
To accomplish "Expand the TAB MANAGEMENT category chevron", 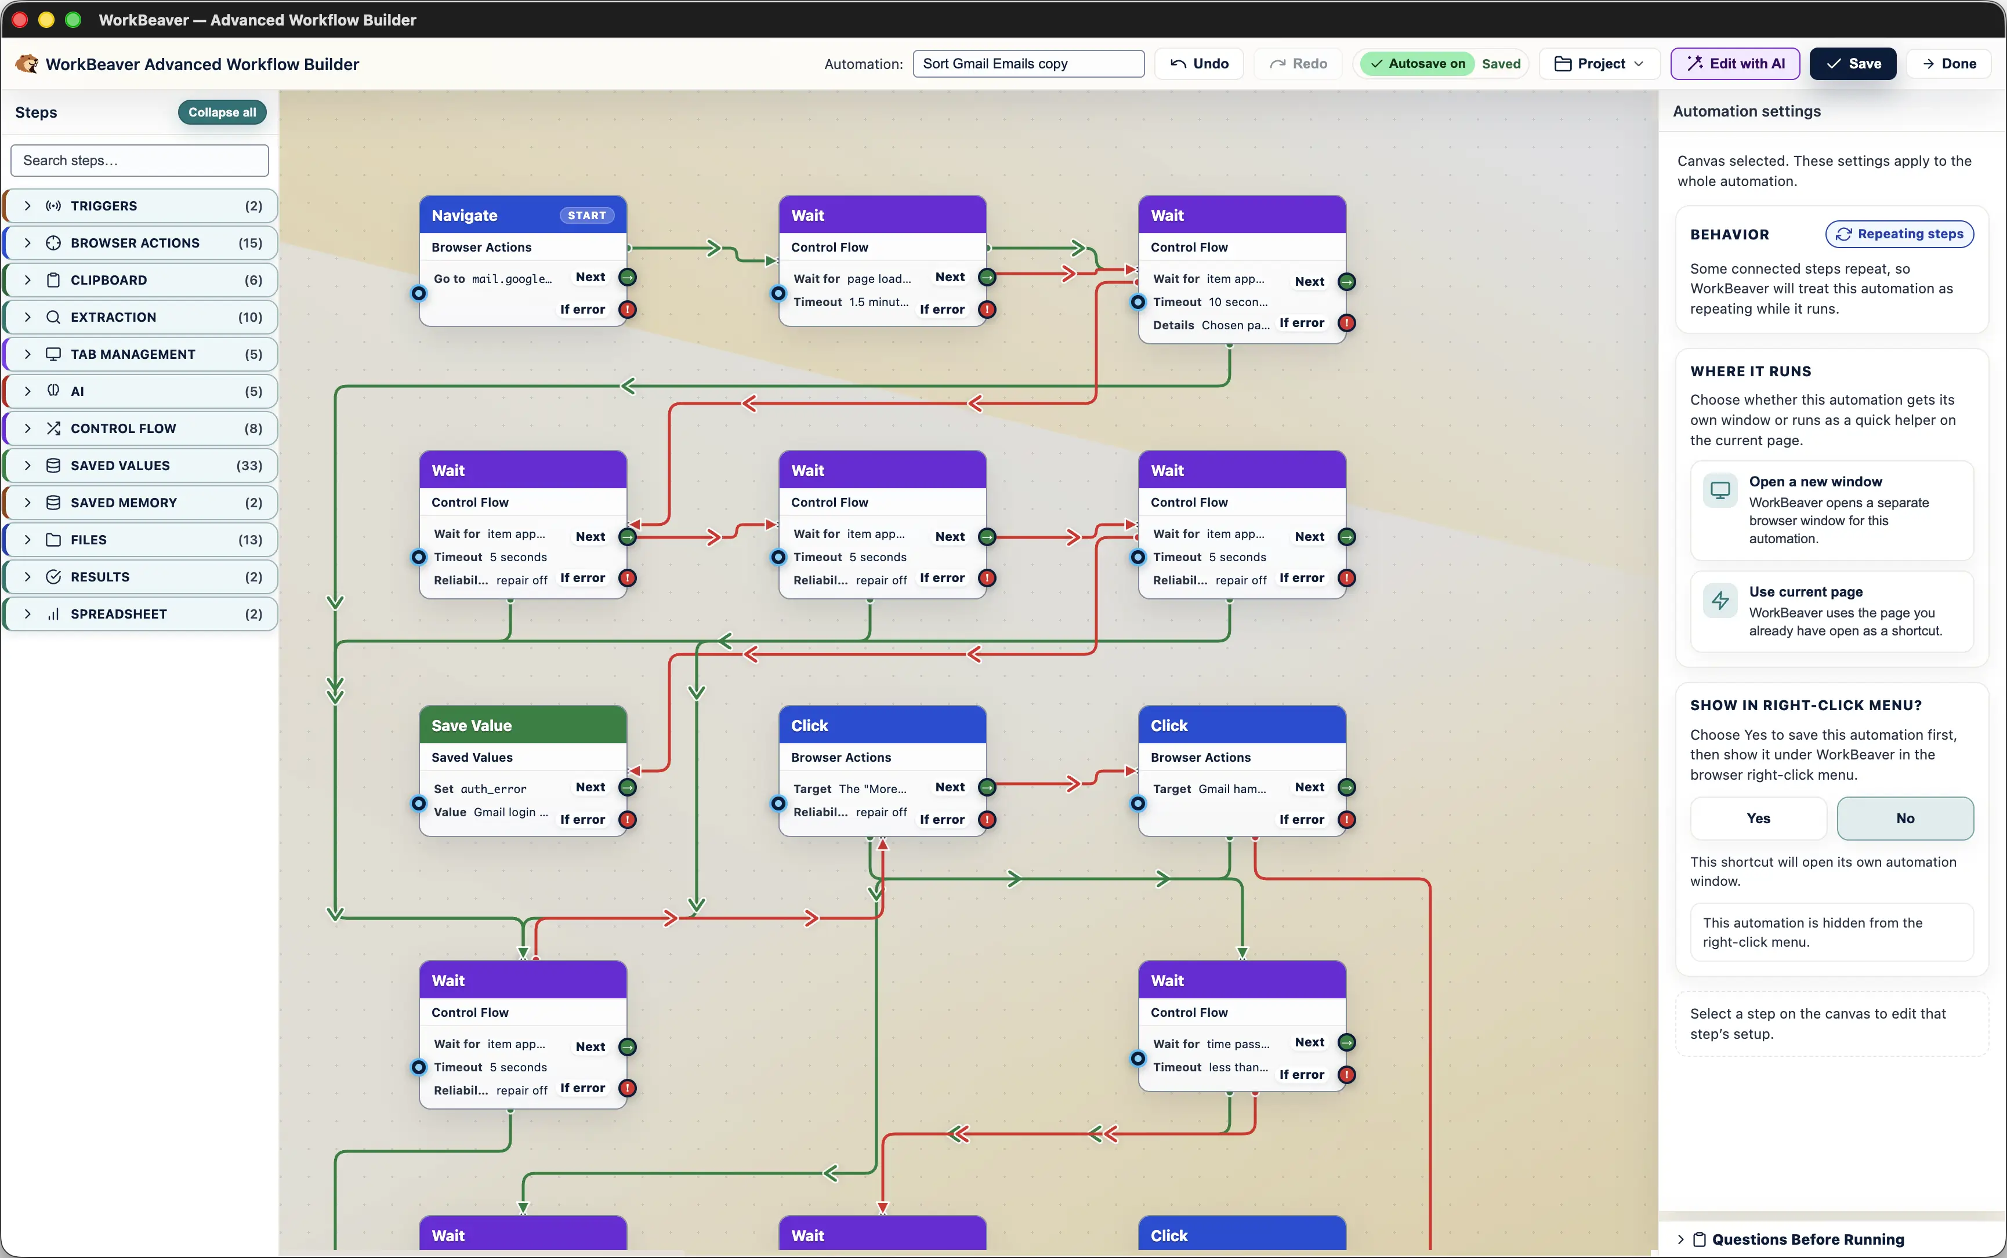I will (27, 354).
